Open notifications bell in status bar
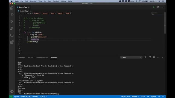The height and width of the screenshot is (98, 175). (x=163, y=97)
